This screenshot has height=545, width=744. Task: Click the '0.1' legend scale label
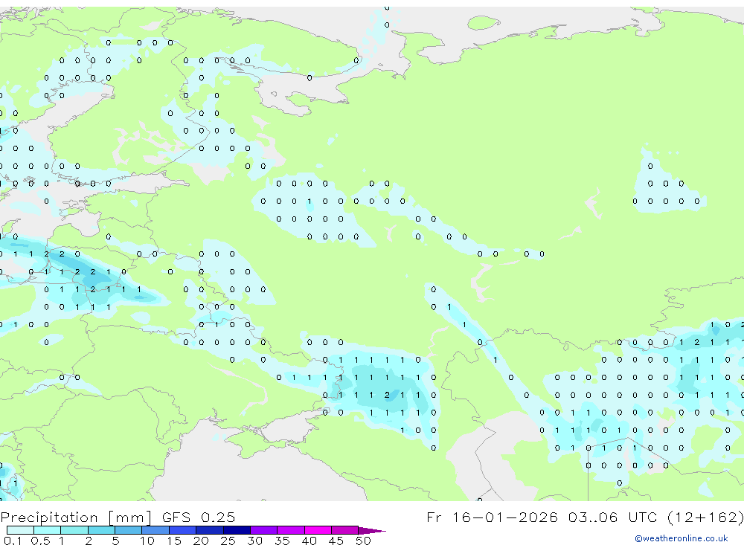point(13,541)
